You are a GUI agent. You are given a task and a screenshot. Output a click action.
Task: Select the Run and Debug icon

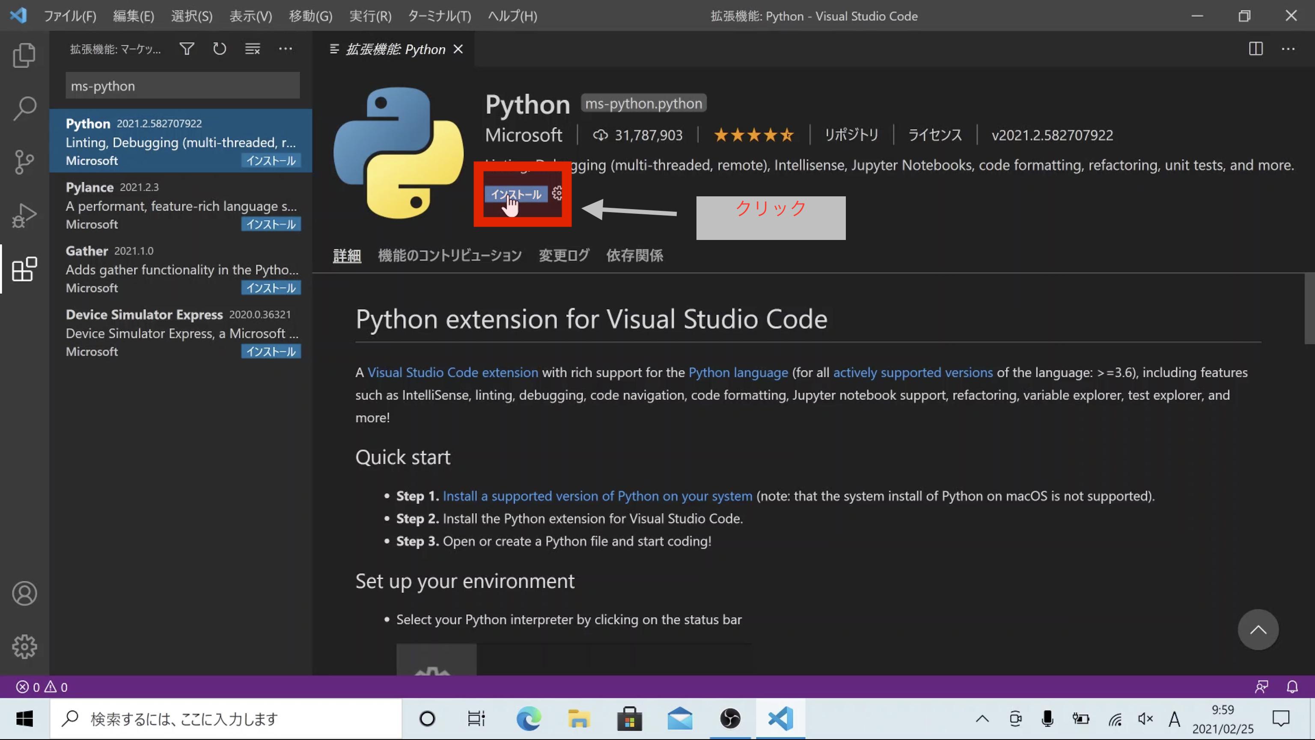tap(24, 215)
